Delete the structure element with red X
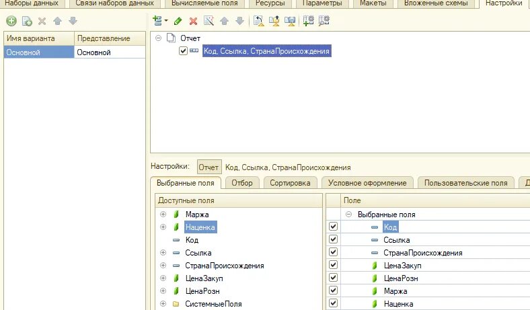 click(193, 22)
